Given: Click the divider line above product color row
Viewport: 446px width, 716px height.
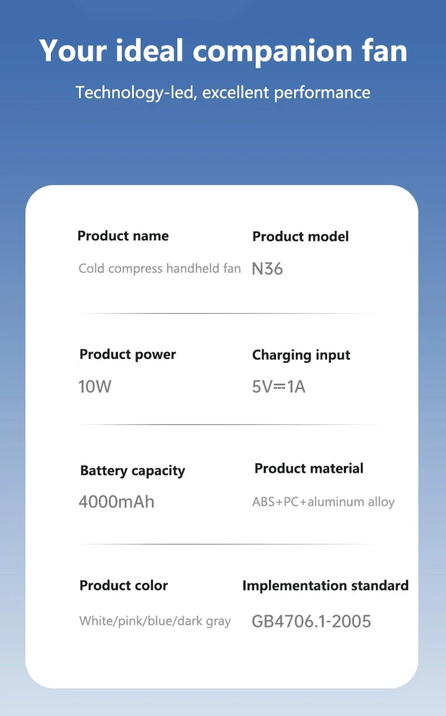Looking at the screenshot, I should [x=229, y=544].
